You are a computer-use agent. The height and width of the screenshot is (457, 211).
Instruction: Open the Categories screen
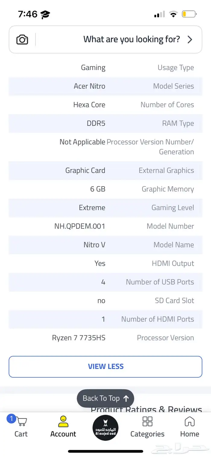[x=147, y=426]
